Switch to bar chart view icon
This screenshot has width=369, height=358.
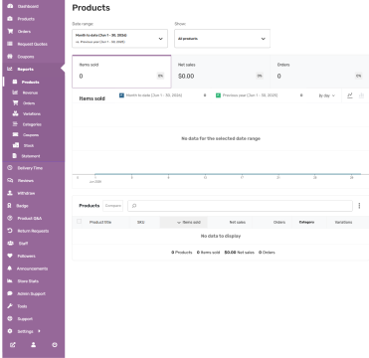(361, 95)
